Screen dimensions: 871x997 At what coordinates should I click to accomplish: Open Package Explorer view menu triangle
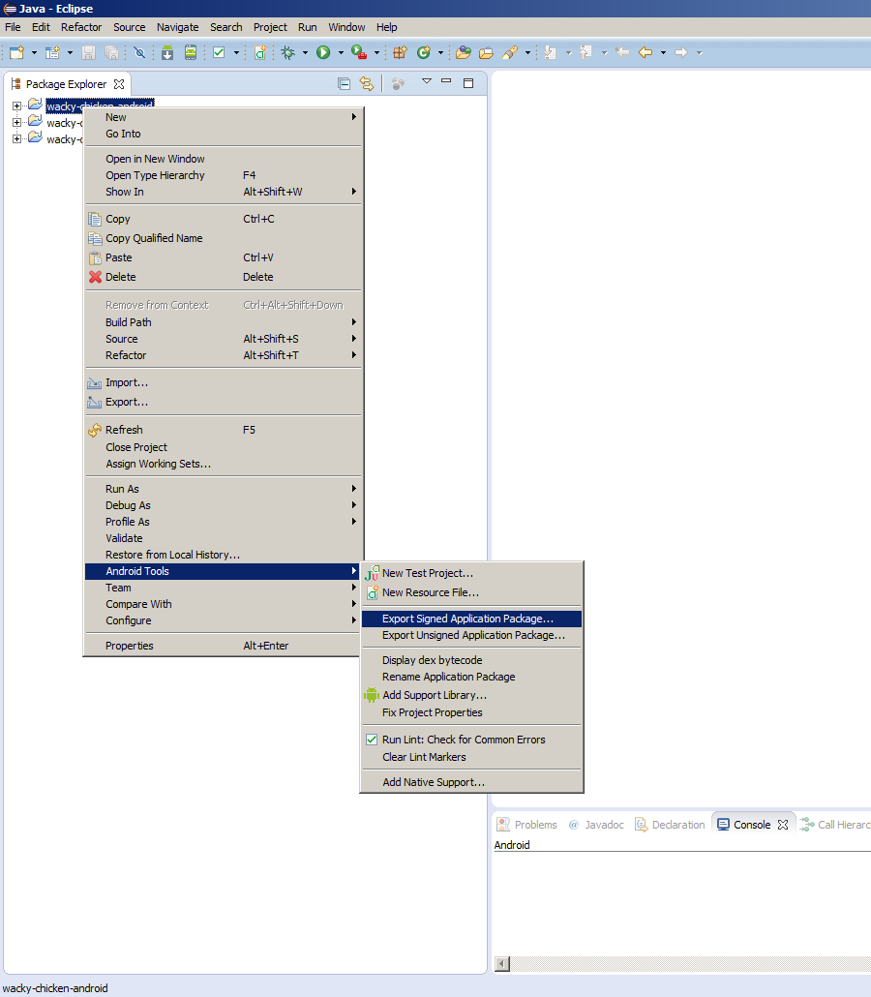[x=427, y=81]
